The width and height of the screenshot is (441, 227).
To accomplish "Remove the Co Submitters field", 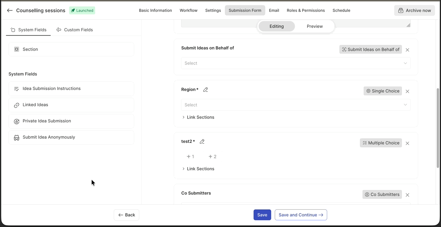I will coord(407,195).
